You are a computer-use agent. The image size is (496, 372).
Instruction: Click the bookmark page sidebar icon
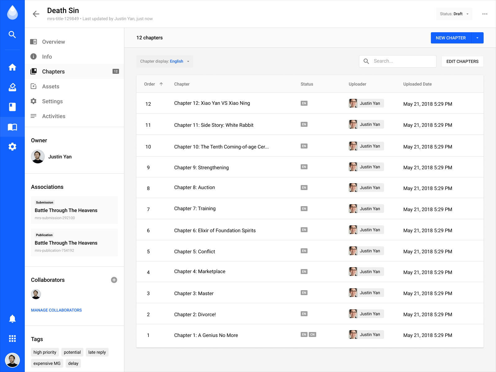point(12,107)
